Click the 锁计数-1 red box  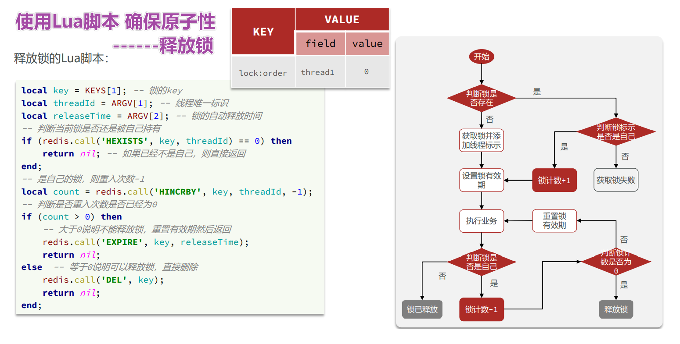(482, 309)
